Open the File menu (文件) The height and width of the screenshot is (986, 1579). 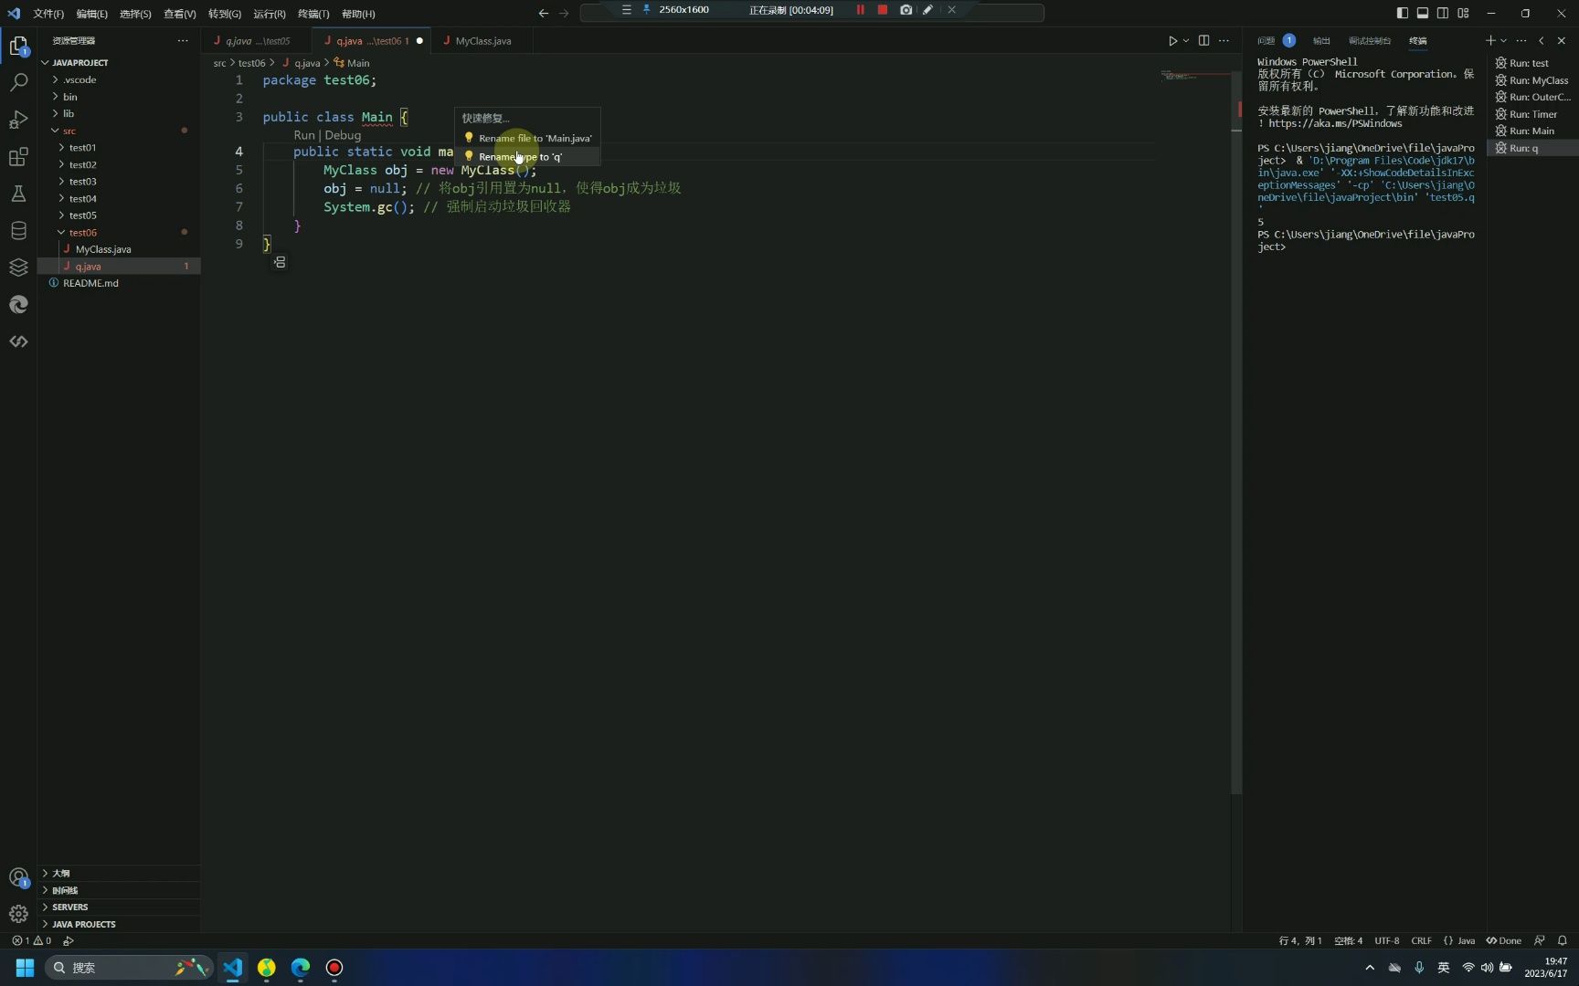48,14
